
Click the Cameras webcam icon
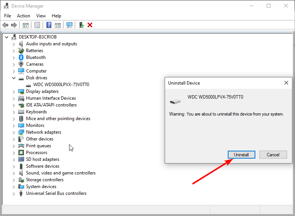[21, 64]
